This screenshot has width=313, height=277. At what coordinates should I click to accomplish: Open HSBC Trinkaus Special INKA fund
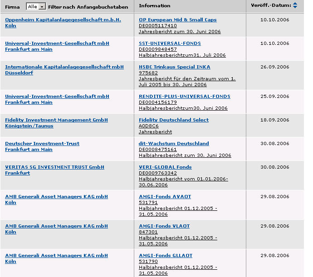175,67
